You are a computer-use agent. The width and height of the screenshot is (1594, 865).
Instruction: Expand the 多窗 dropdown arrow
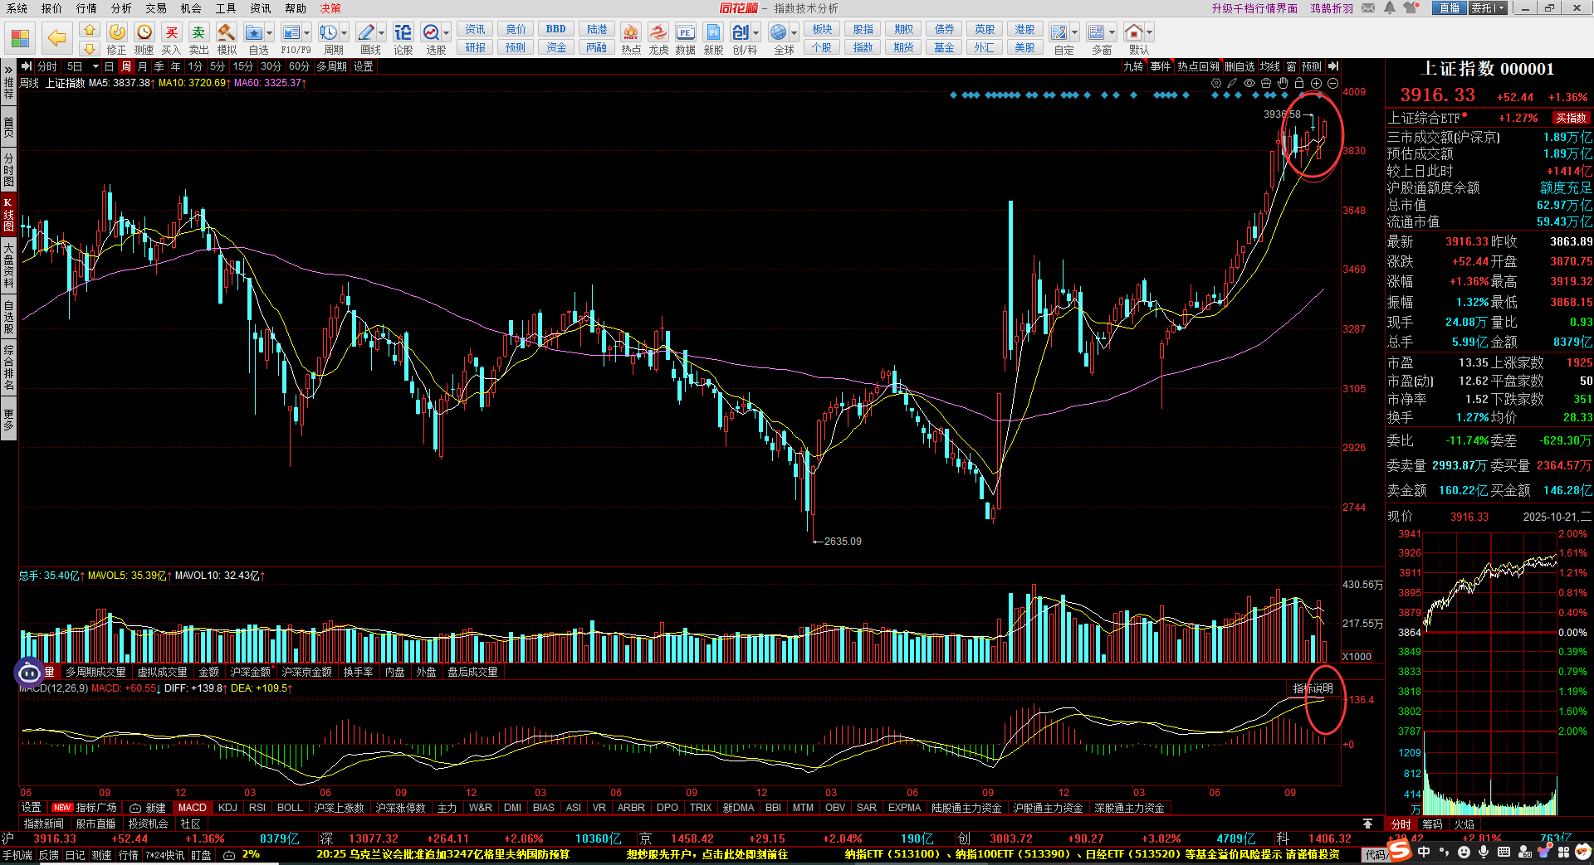1112,33
